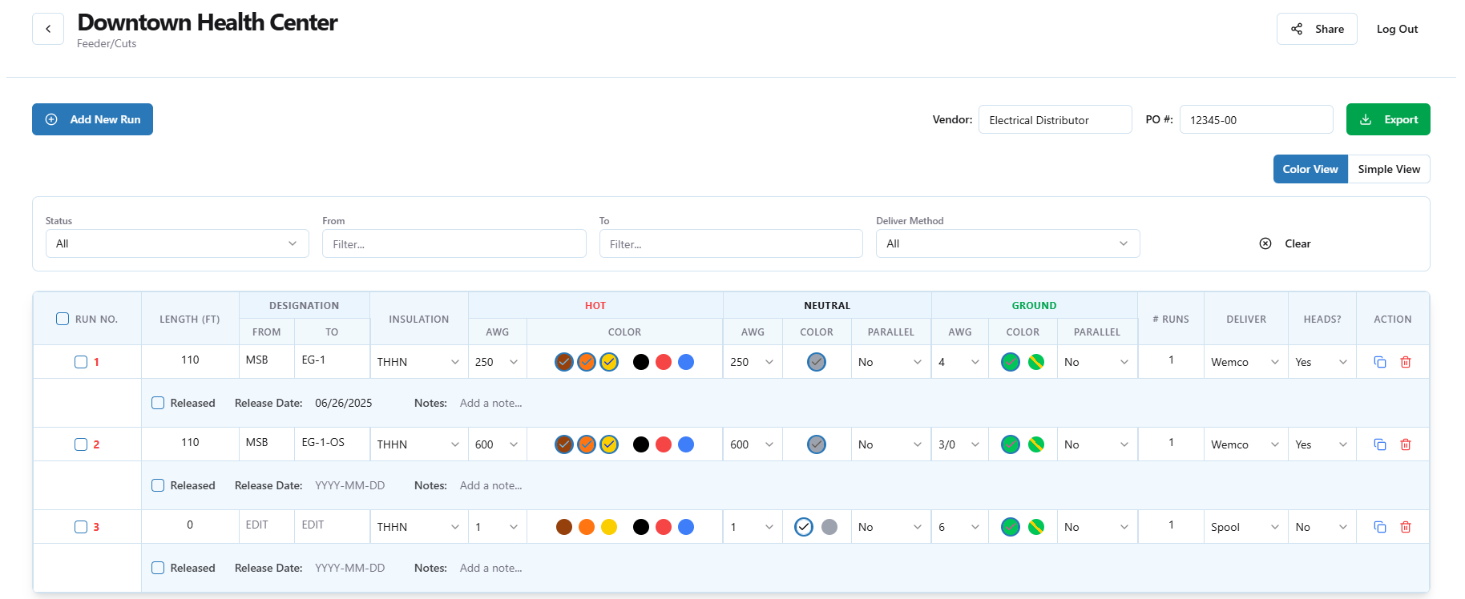Toggle Released checkbox under run 2
The height and width of the screenshot is (599, 1465).
pos(158,485)
